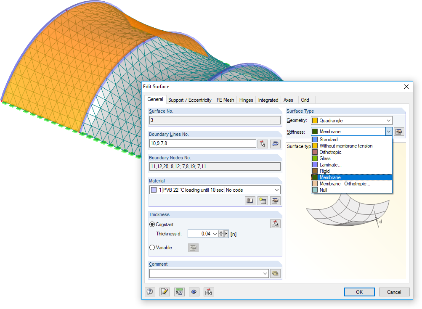Select the Constant thickness radio button

152,224
